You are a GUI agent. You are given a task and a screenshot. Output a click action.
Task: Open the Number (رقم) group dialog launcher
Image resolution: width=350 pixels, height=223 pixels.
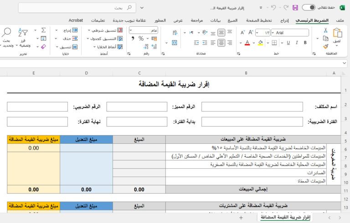coord(129,54)
